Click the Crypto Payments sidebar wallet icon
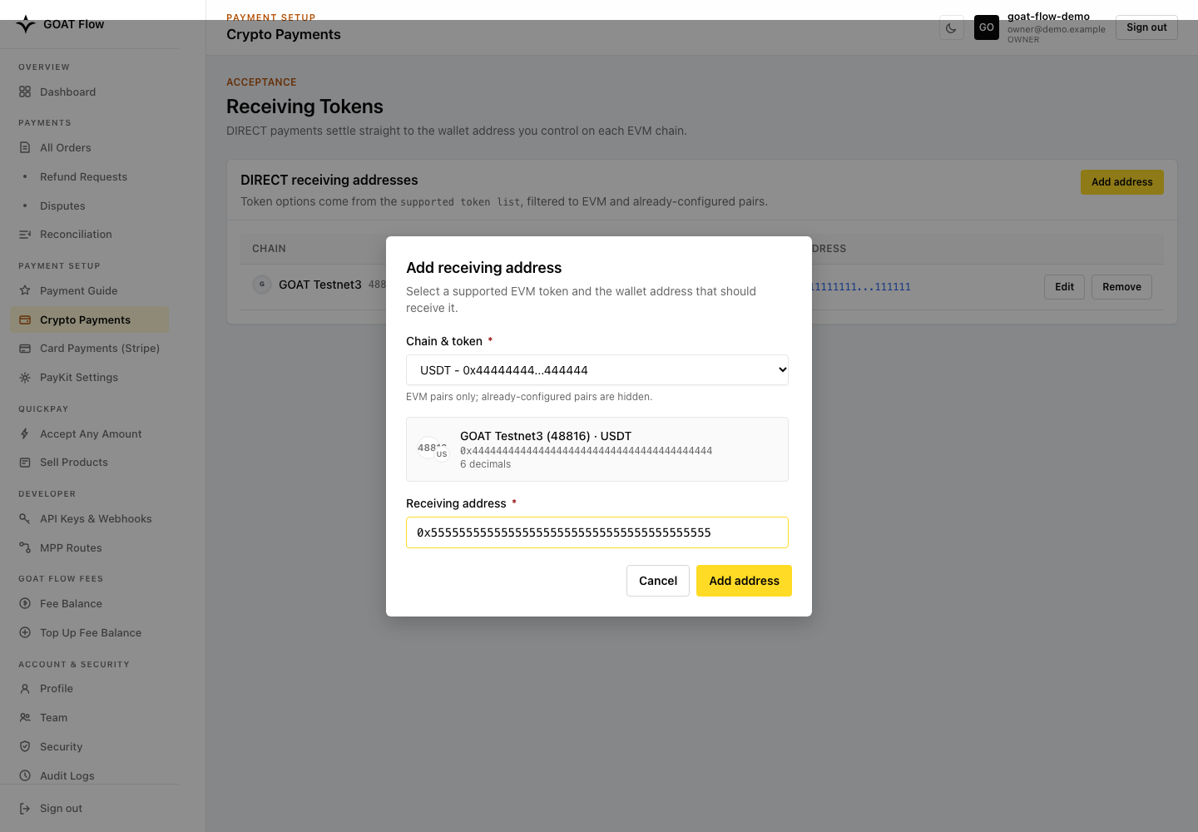Viewport: 1198px width, 832px height. tap(25, 320)
